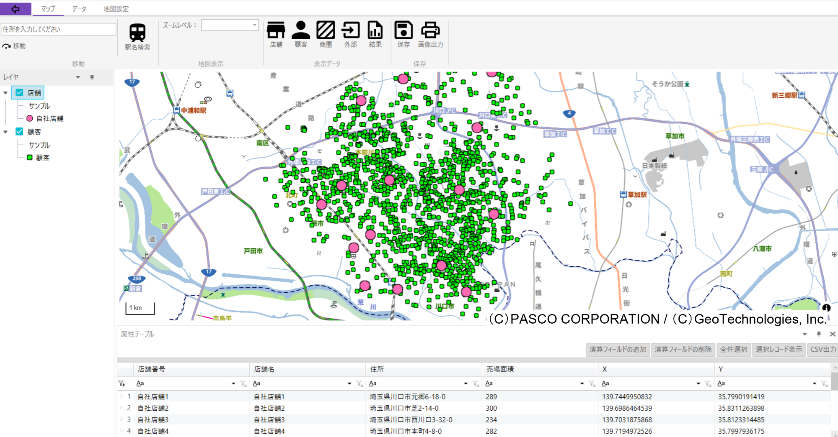Open the 地図設定 tab
838x437 pixels.
click(x=116, y=9)
